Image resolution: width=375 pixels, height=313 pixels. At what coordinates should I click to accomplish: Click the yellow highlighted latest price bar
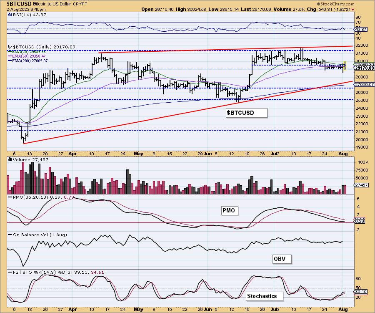coord(345,67)
